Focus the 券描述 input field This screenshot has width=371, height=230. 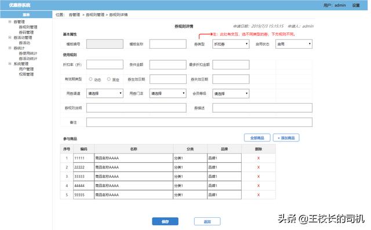[x=263, y=108]
